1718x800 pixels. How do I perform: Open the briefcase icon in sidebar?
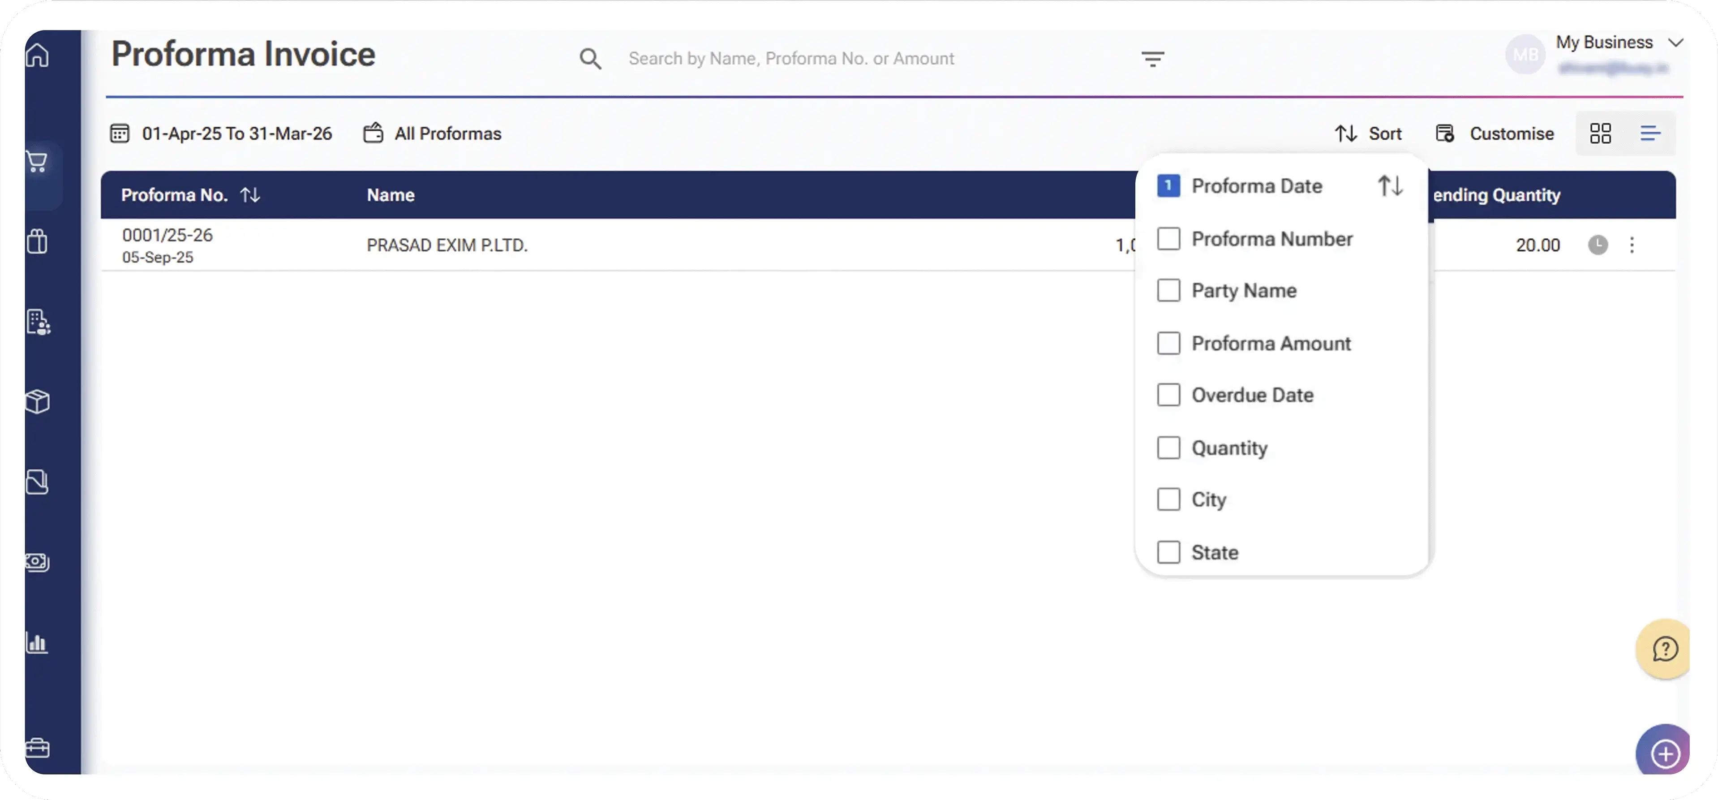coord(37,748)
